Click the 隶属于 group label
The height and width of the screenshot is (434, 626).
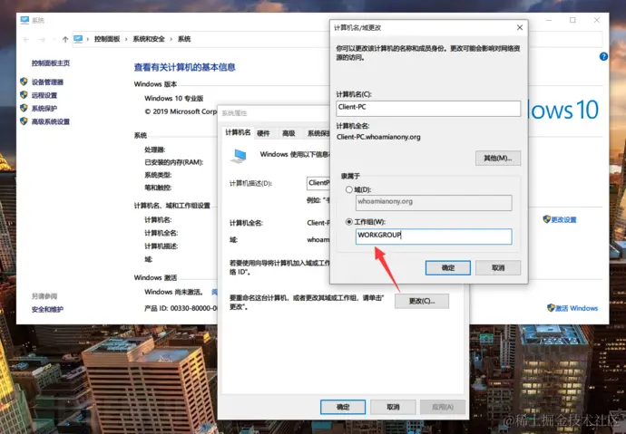click(350, 176)
